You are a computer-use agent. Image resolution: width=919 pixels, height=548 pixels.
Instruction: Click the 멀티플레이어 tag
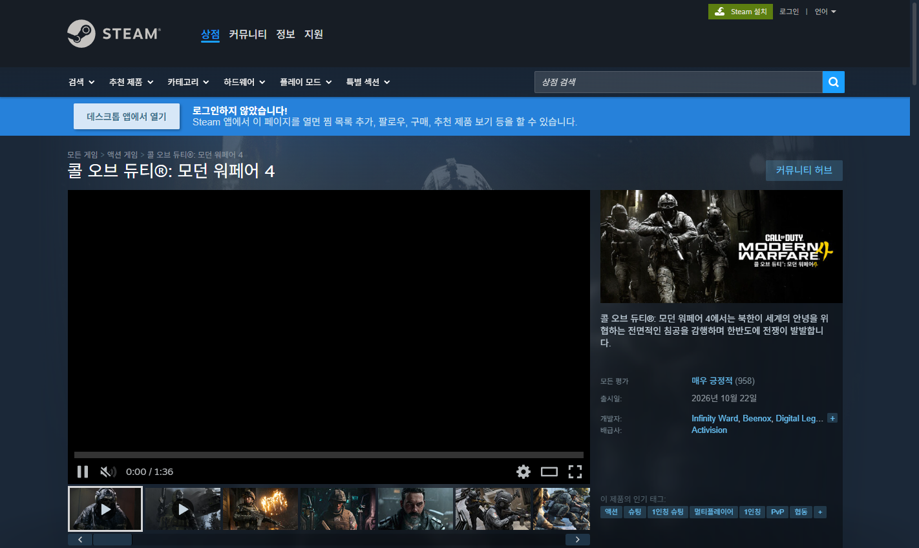[x=714, y=512]
